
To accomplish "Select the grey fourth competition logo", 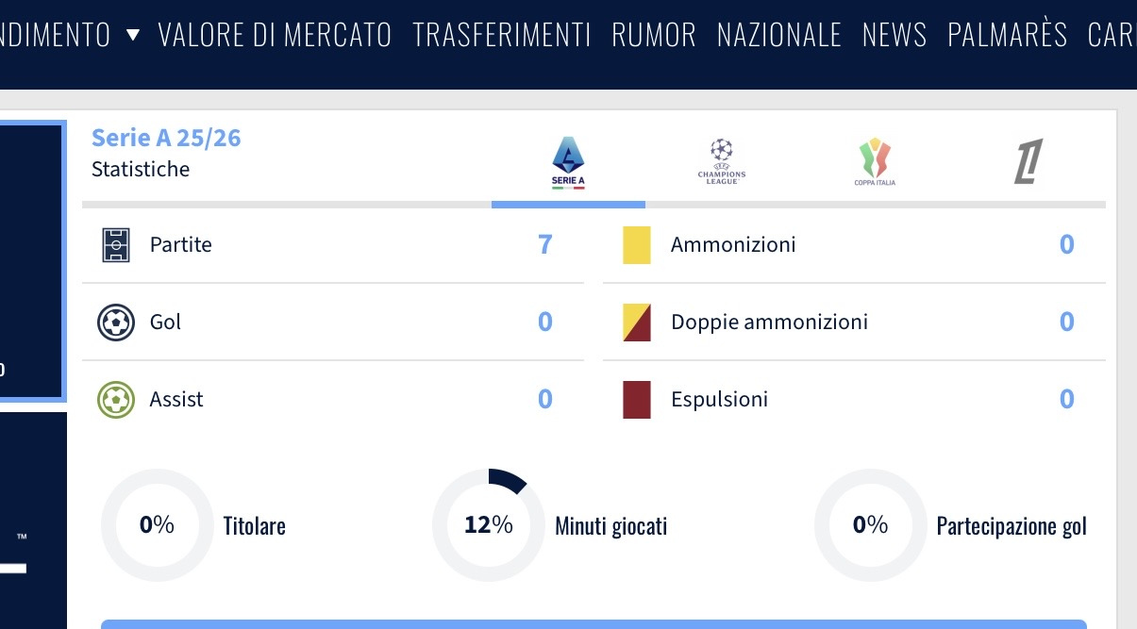I will [x=1028, y=161].
